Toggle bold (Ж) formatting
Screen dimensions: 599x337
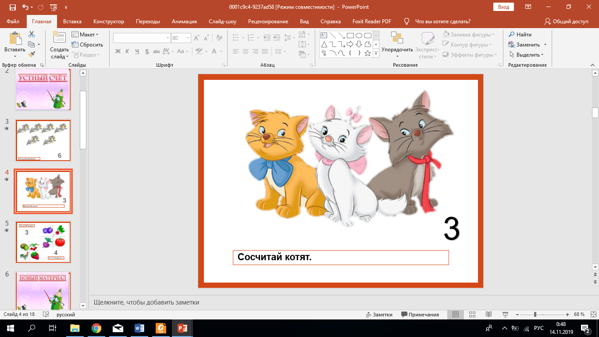[x=118, y=51]
